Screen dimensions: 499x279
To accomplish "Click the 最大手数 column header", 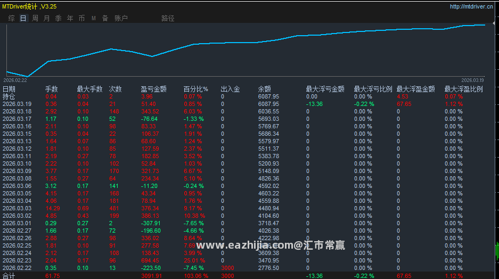I will [90, 89].
